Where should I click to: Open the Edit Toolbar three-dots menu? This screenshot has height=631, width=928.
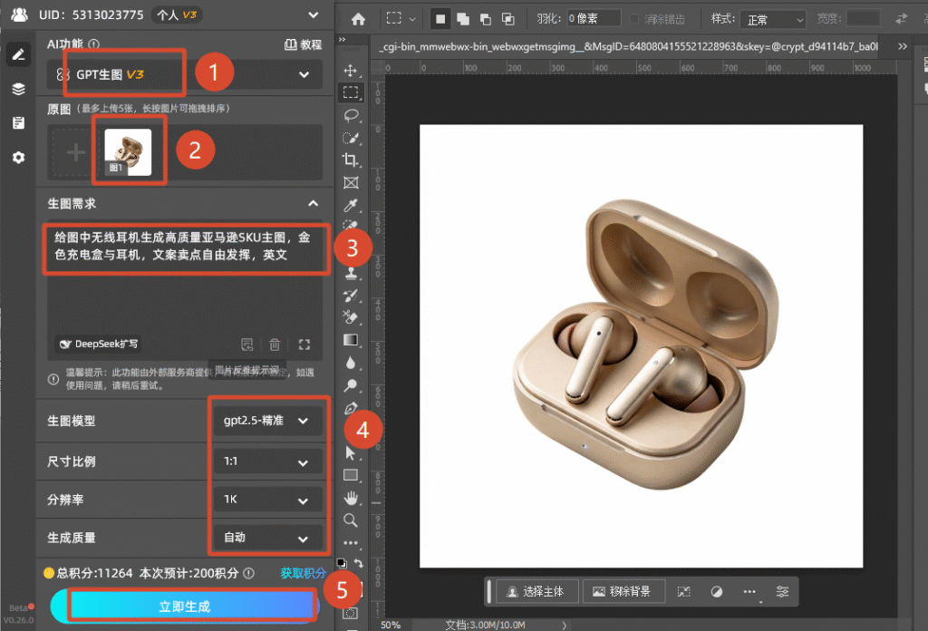[351, 542]
